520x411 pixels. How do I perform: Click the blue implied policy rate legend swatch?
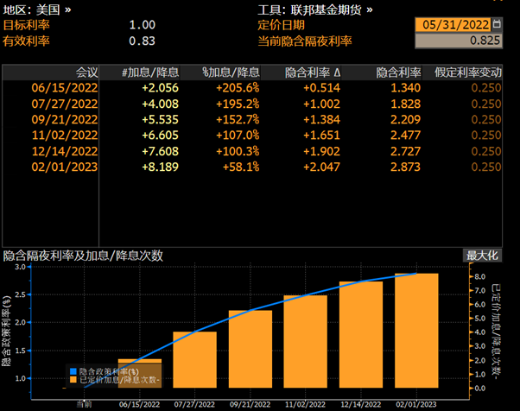coord(72,370)
